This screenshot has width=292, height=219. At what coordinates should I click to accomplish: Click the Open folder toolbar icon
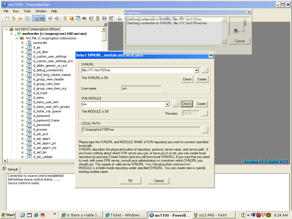[x=21, y=18]
